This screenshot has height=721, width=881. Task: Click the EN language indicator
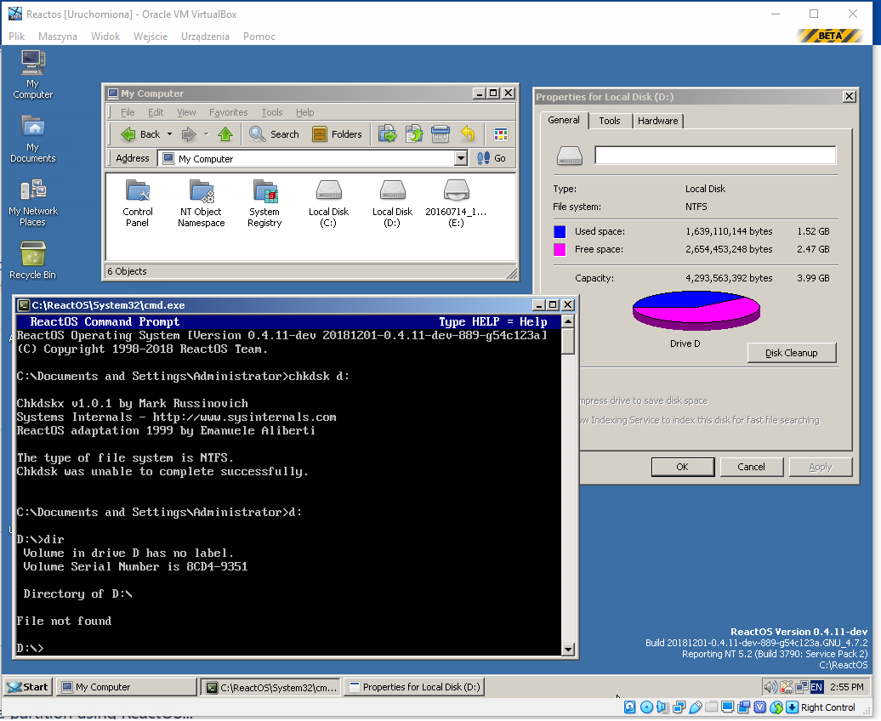[816, 687]
